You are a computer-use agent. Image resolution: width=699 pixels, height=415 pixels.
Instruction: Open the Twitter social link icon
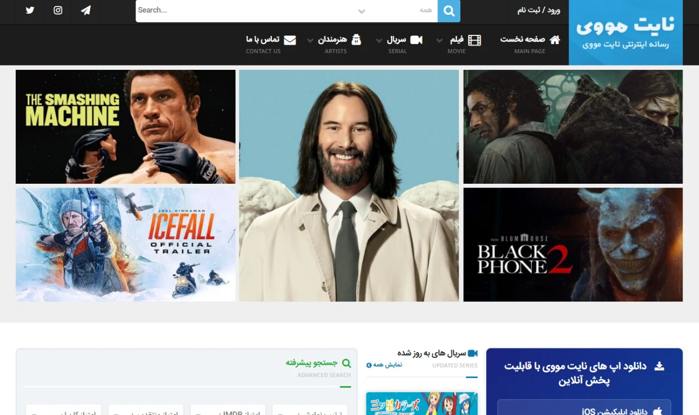click(30, 10)
